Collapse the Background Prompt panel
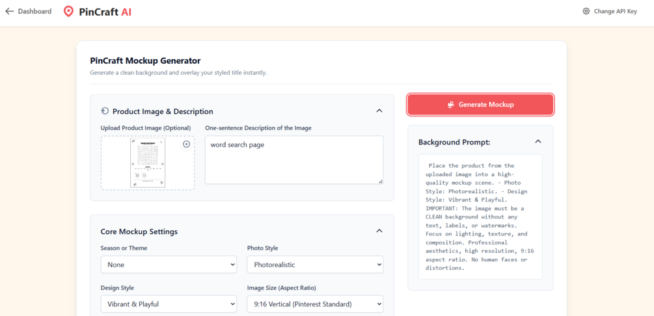This screenshot has width=654, height=316. click(x=538, y=141)
